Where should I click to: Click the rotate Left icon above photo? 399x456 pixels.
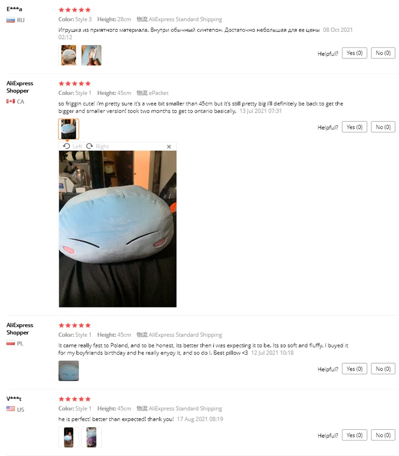click(67, 146)
